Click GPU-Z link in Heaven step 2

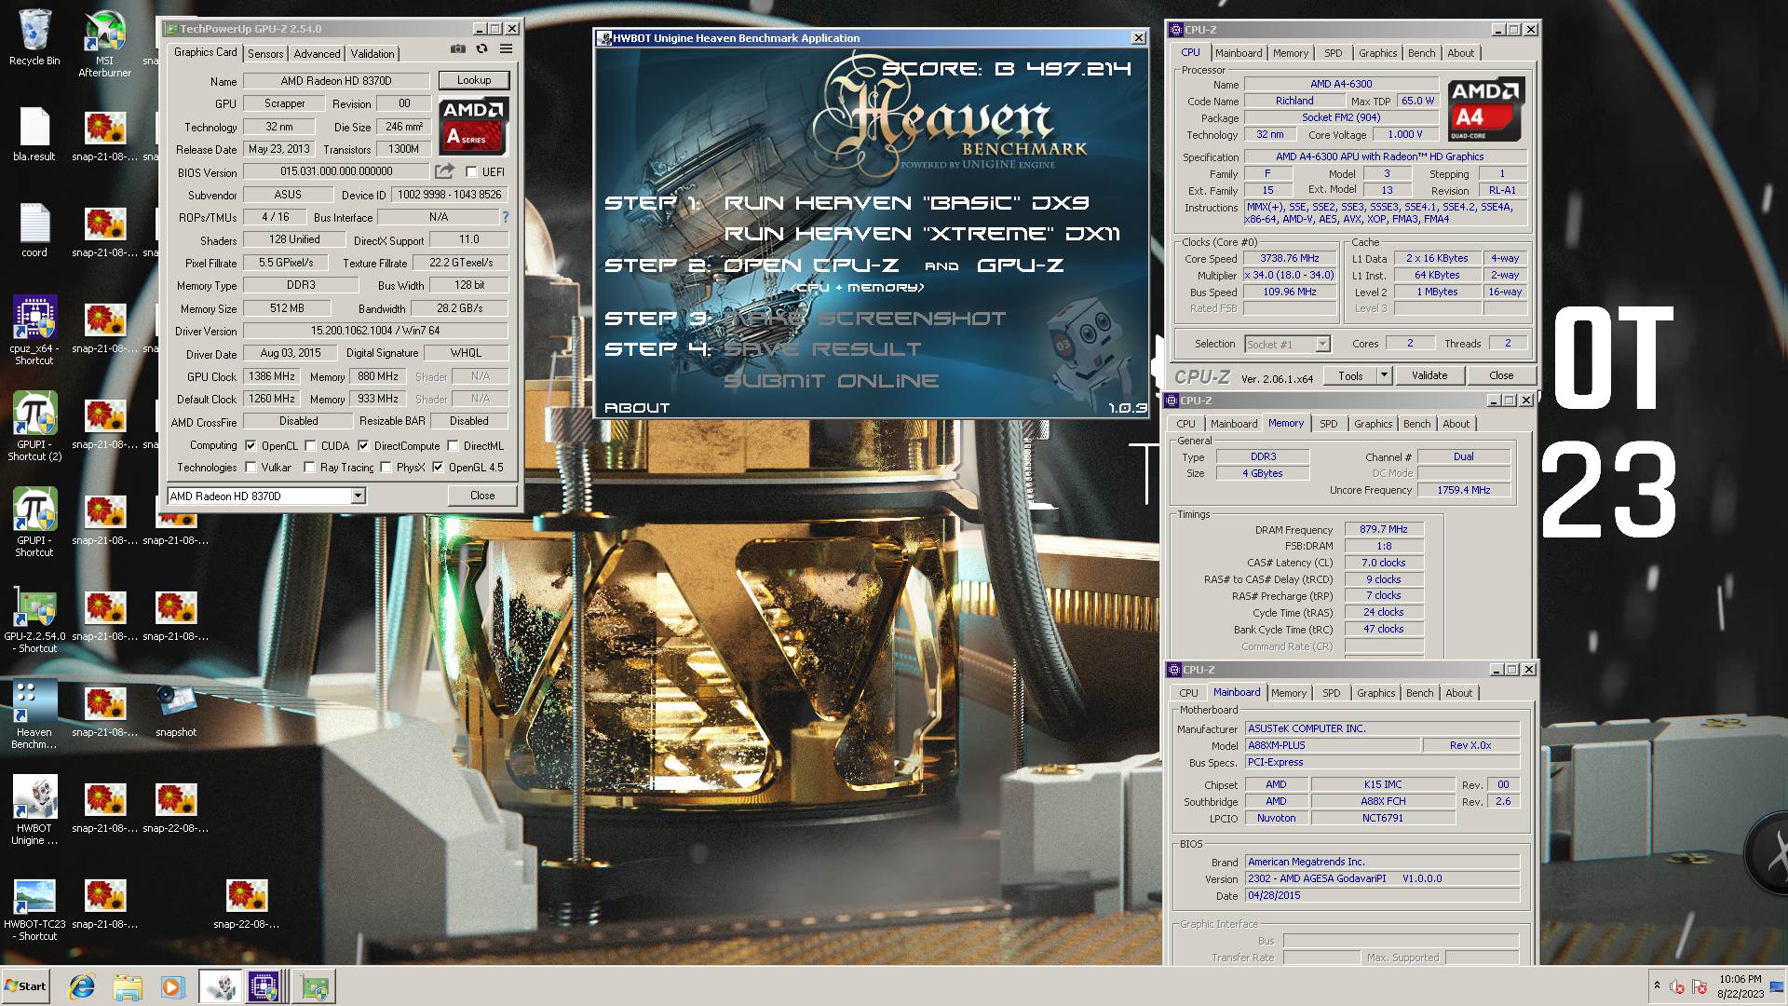click(1020, 265)
